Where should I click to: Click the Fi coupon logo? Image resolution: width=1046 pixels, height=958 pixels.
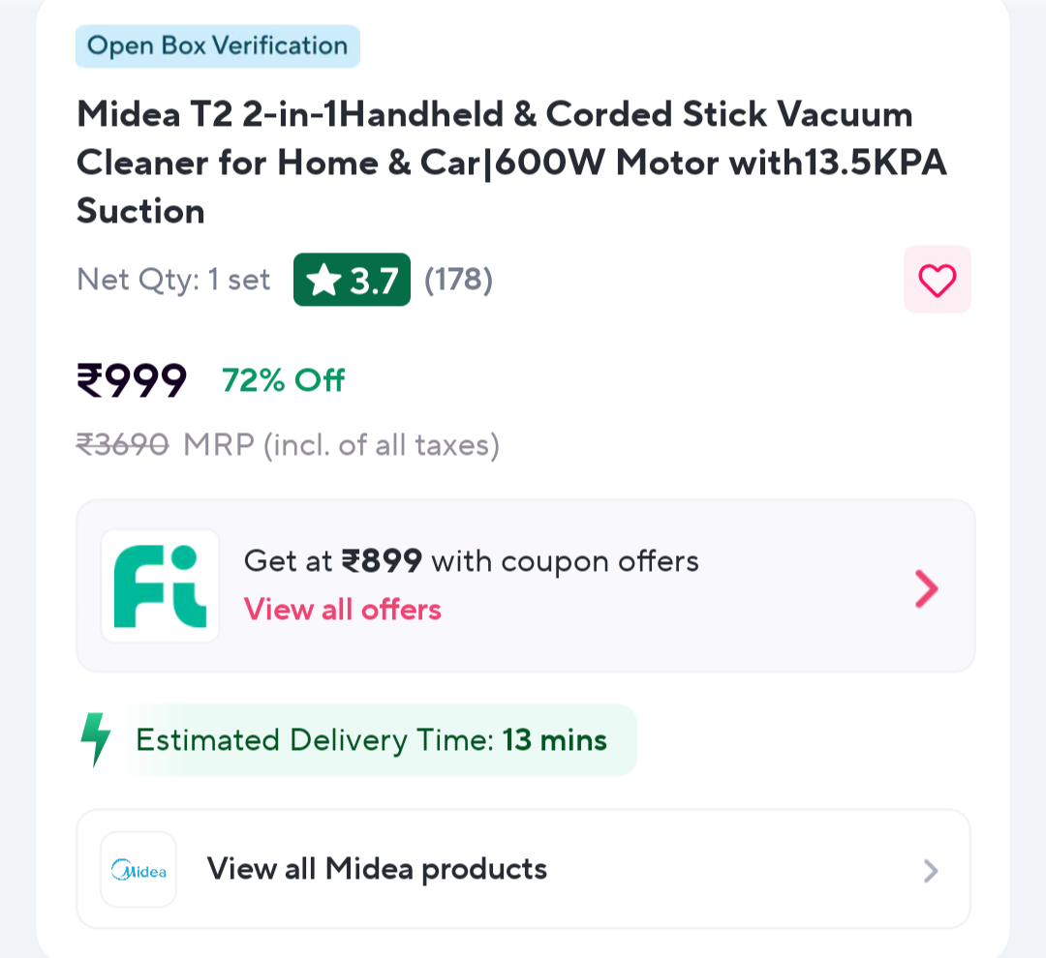click(x=160, y=586)
